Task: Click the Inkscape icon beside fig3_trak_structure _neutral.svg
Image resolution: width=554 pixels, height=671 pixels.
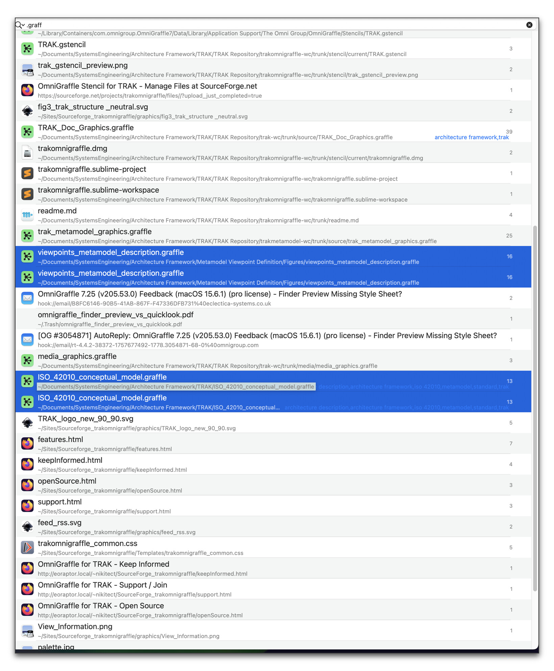Action: (x=27, y=111)
